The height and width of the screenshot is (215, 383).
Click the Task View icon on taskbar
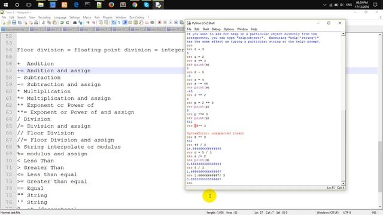coord(29,5)
